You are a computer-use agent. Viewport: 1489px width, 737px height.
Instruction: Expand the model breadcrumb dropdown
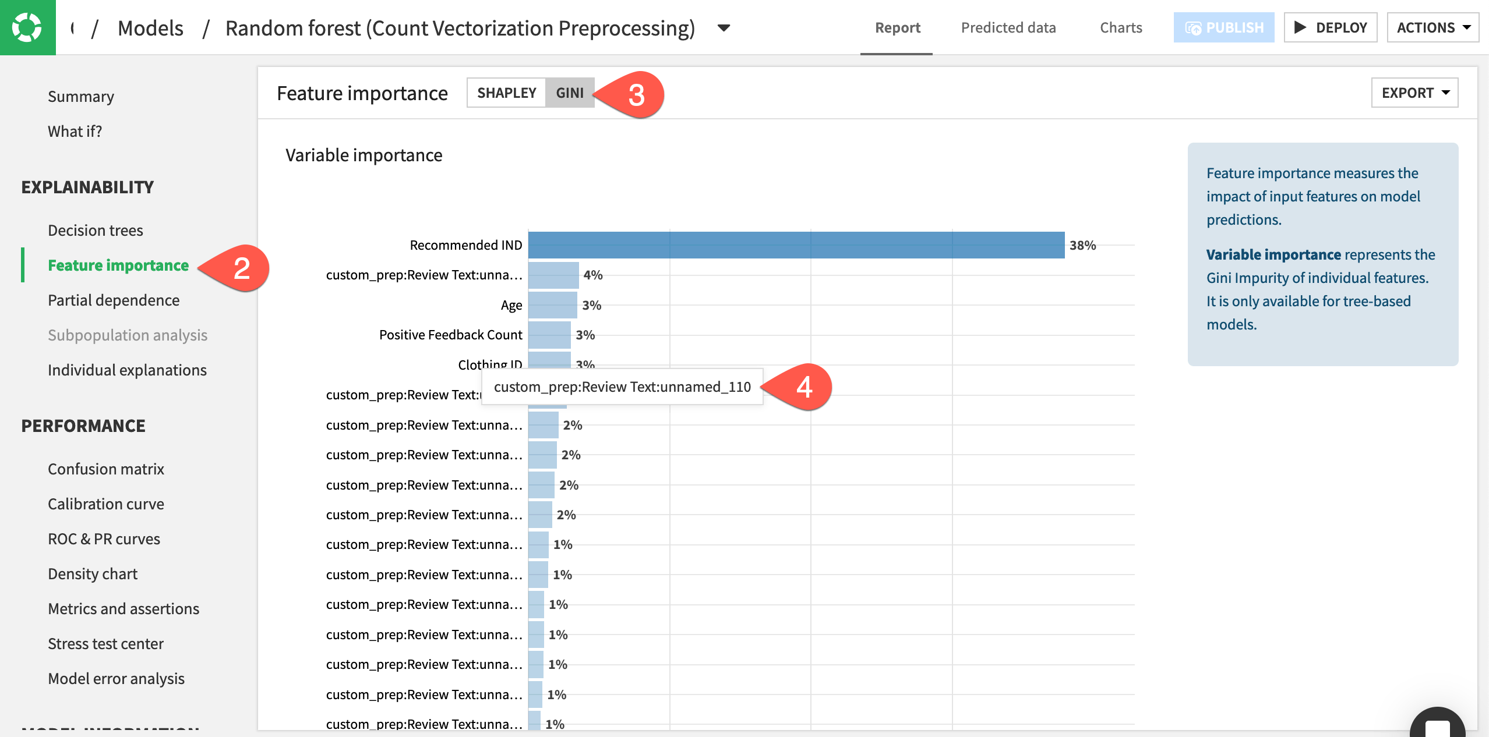tap(728, 27)
